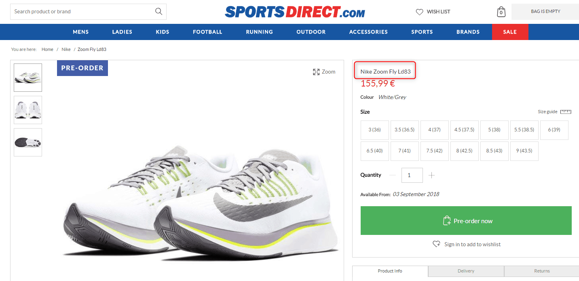Open the OUTDOOR menu
Viewport: 579px width, 281px height.
tap(311, 32)
